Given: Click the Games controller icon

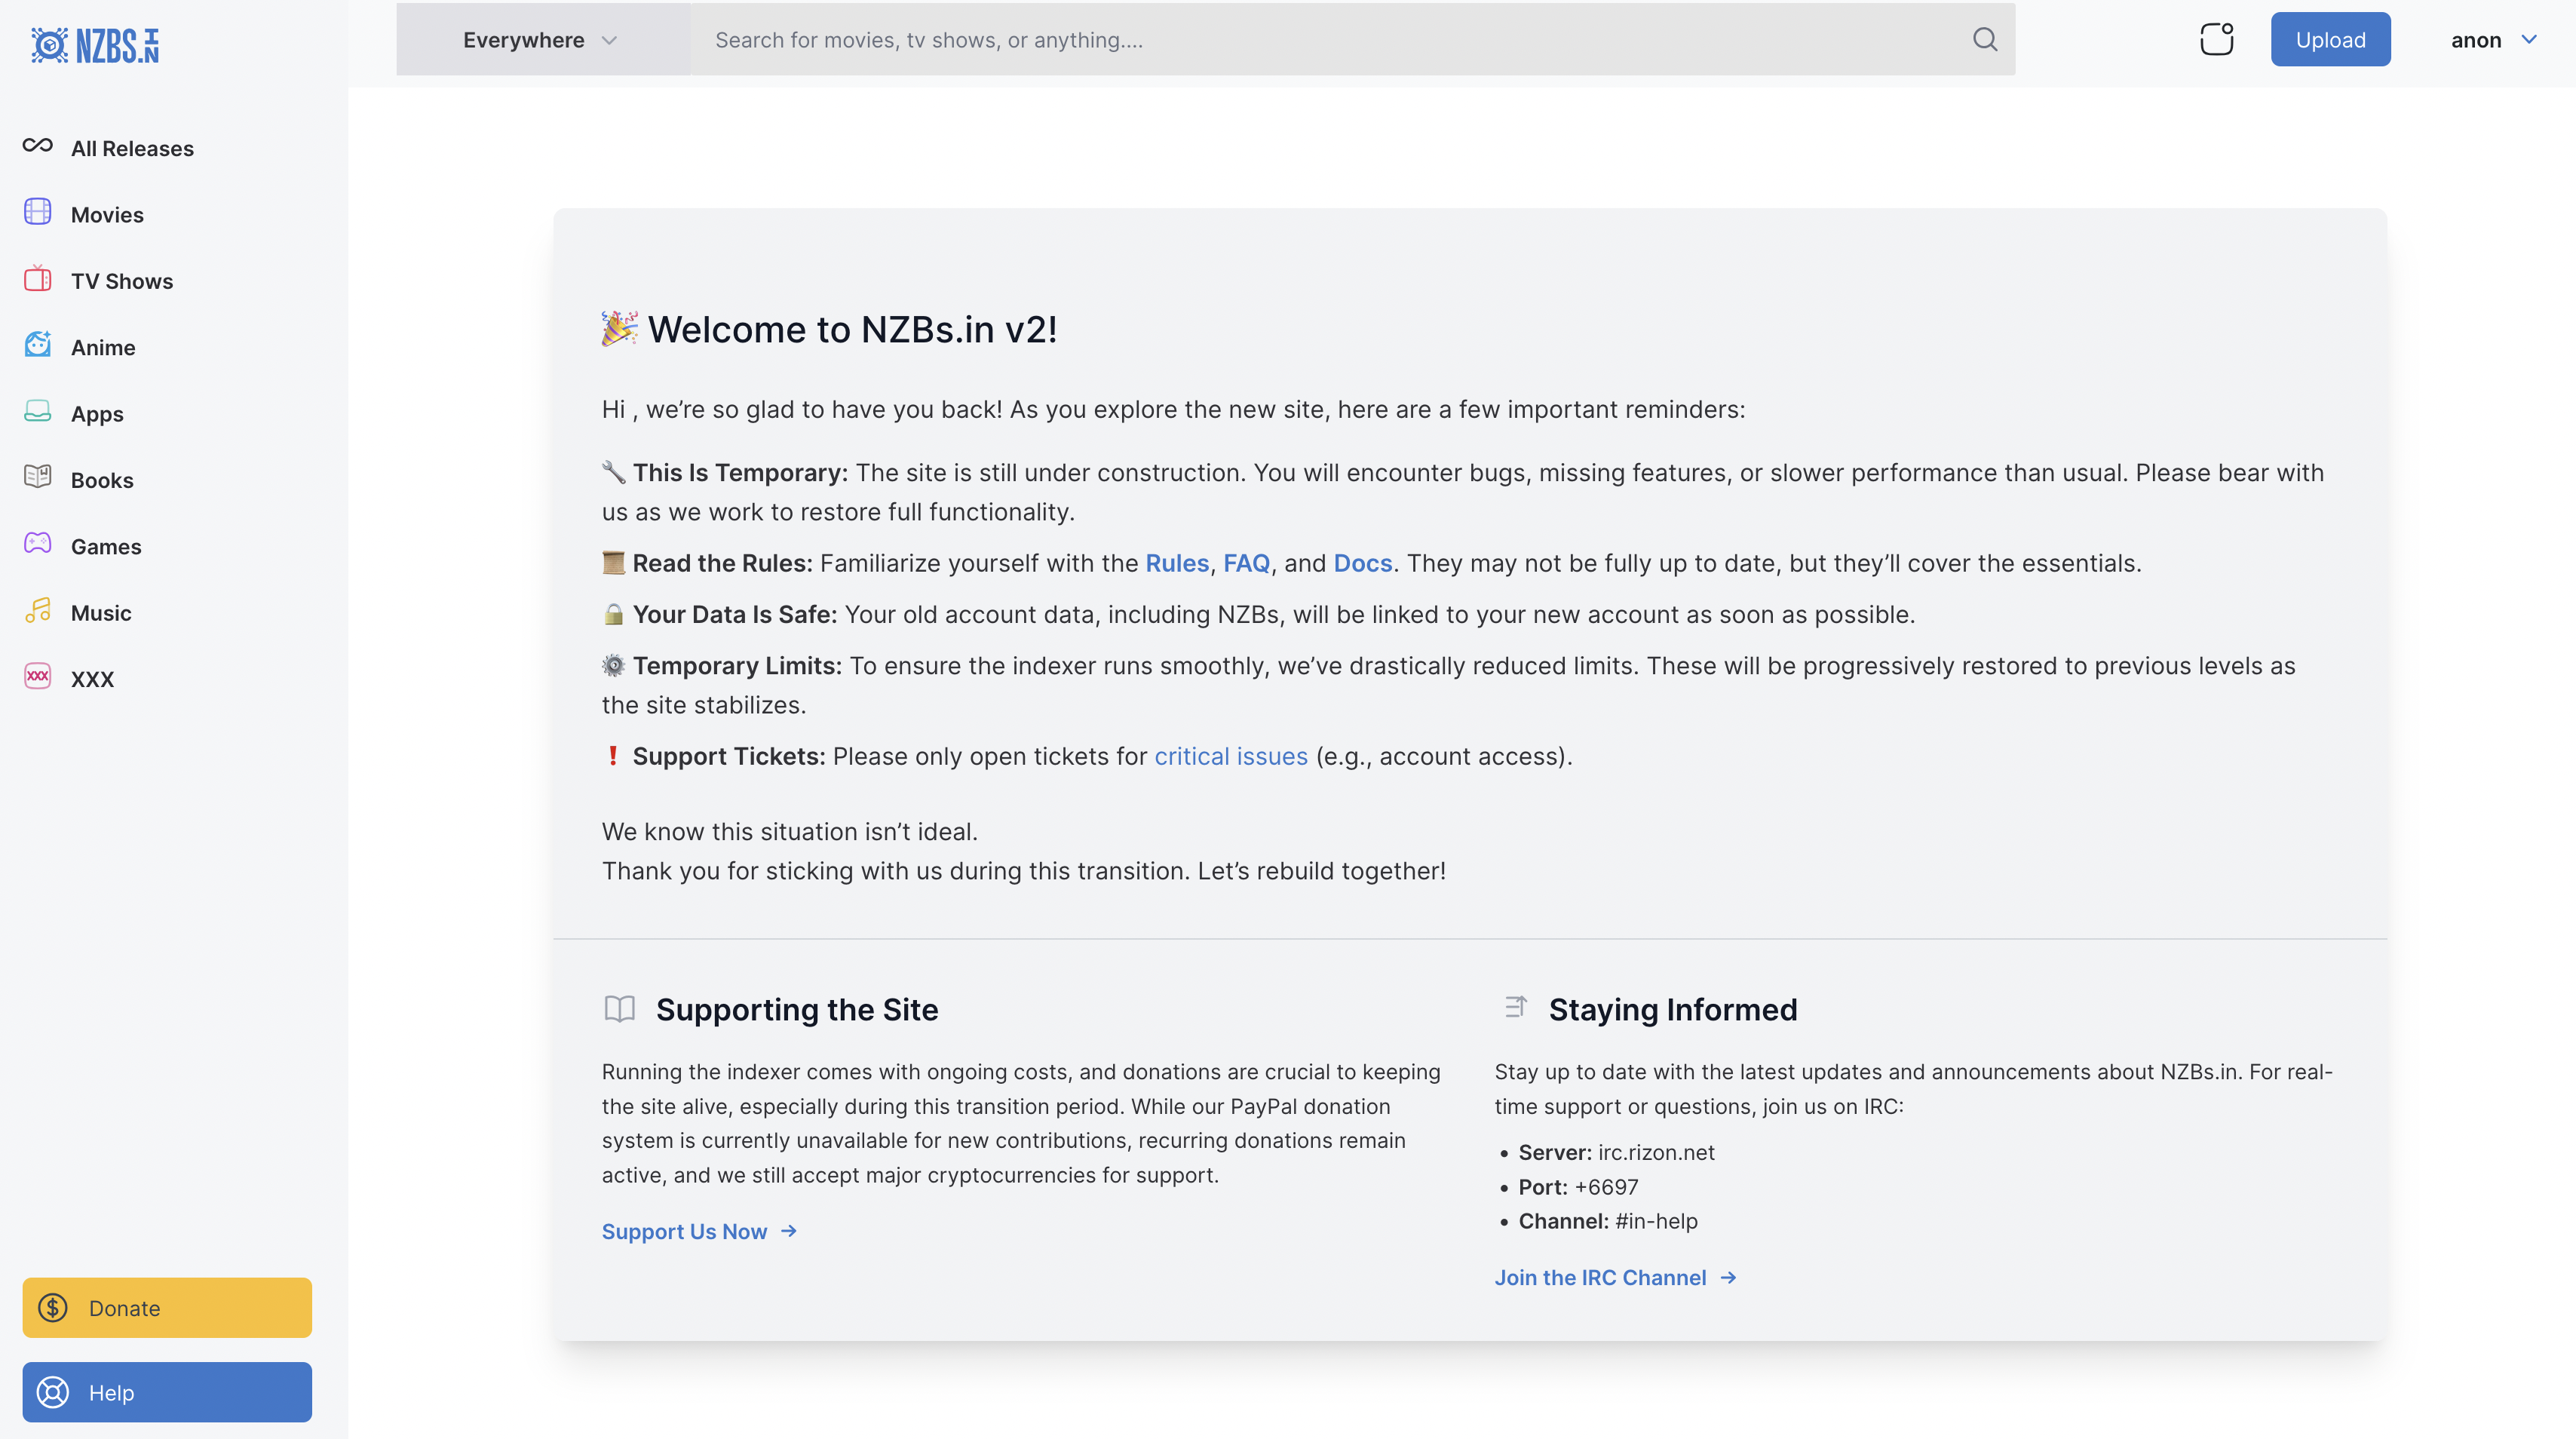Looking at the screenshot, I should coord(38,543).
